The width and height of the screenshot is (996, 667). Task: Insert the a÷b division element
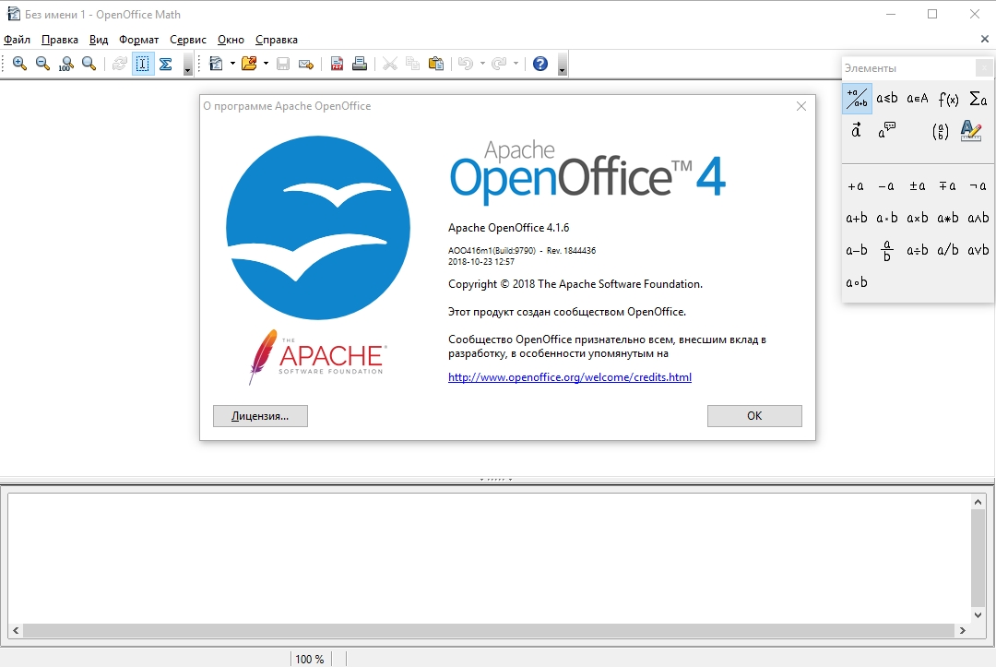click(x=918, y=250)
